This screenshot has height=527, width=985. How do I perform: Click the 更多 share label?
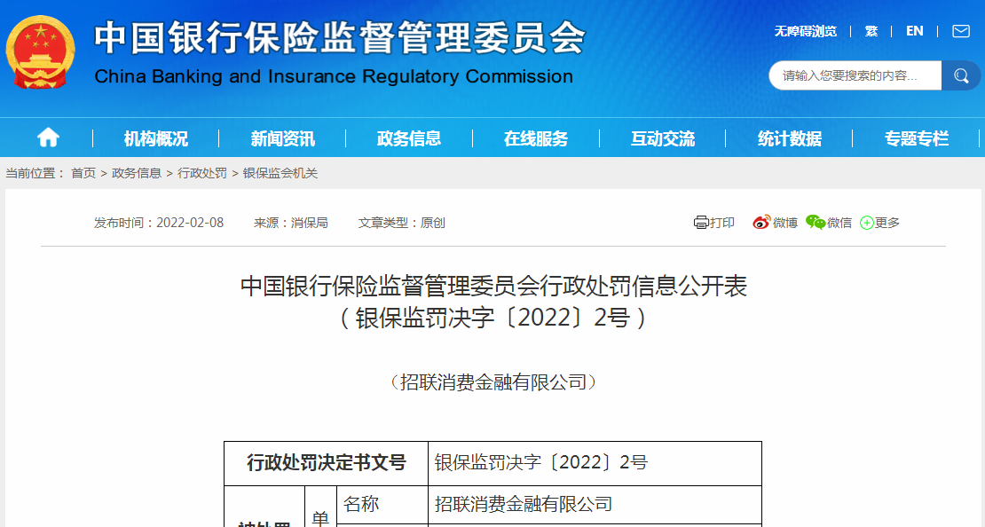(x=887, y=223)
